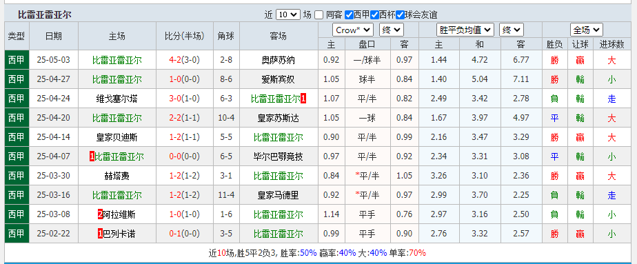Click the 比分(半场) column header
637x264 pixels.
click(185, 36)
